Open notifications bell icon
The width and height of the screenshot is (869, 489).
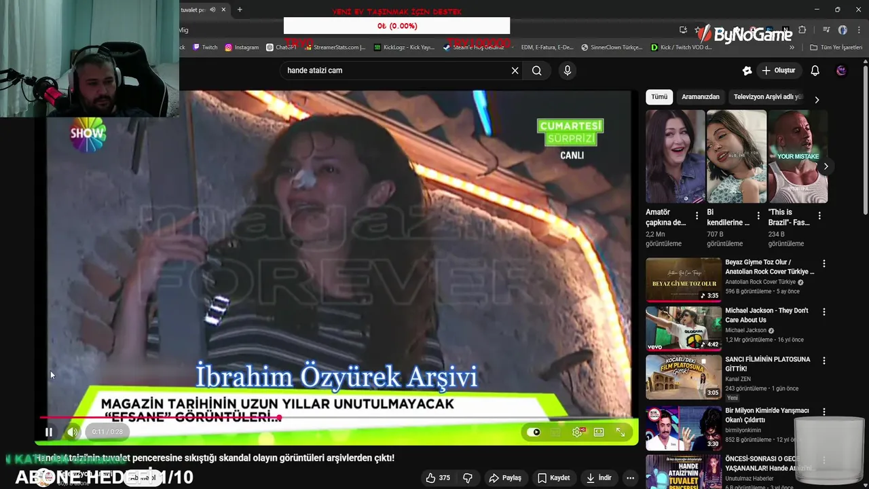coord(815,71)
